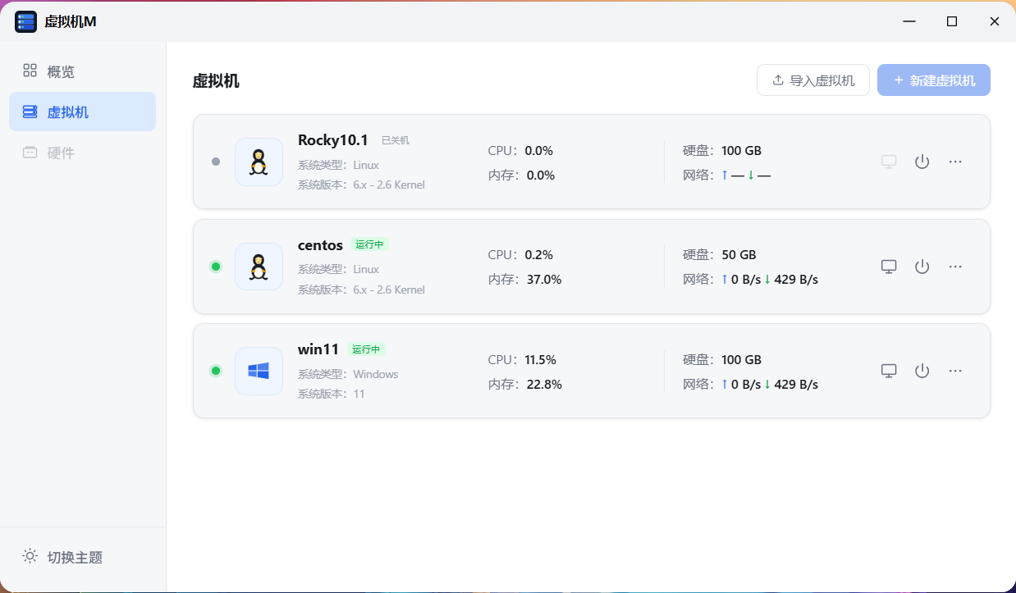Click the win11 Windows logo icon
This screenshot has height=593, width=1016.
coord(259,371)
